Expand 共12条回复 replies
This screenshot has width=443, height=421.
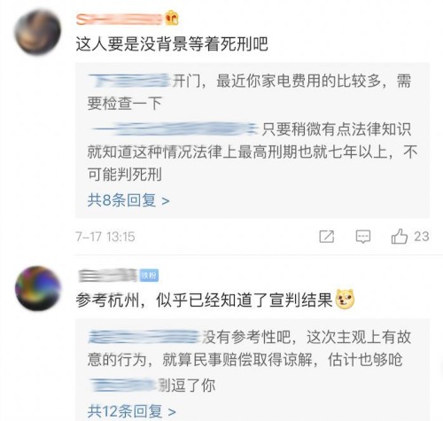point(132,411)
